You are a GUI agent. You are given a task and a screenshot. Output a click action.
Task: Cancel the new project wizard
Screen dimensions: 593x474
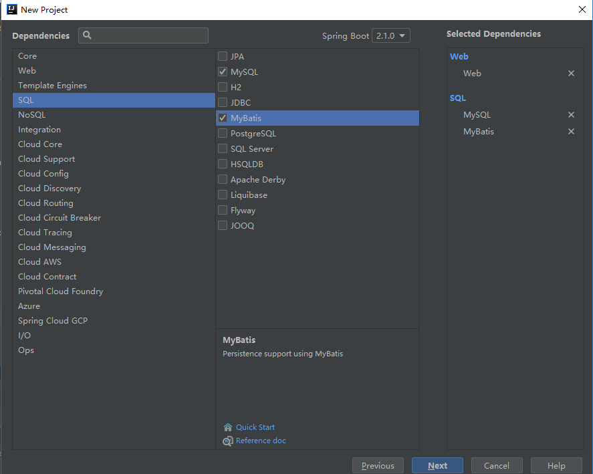click(497, 466)
